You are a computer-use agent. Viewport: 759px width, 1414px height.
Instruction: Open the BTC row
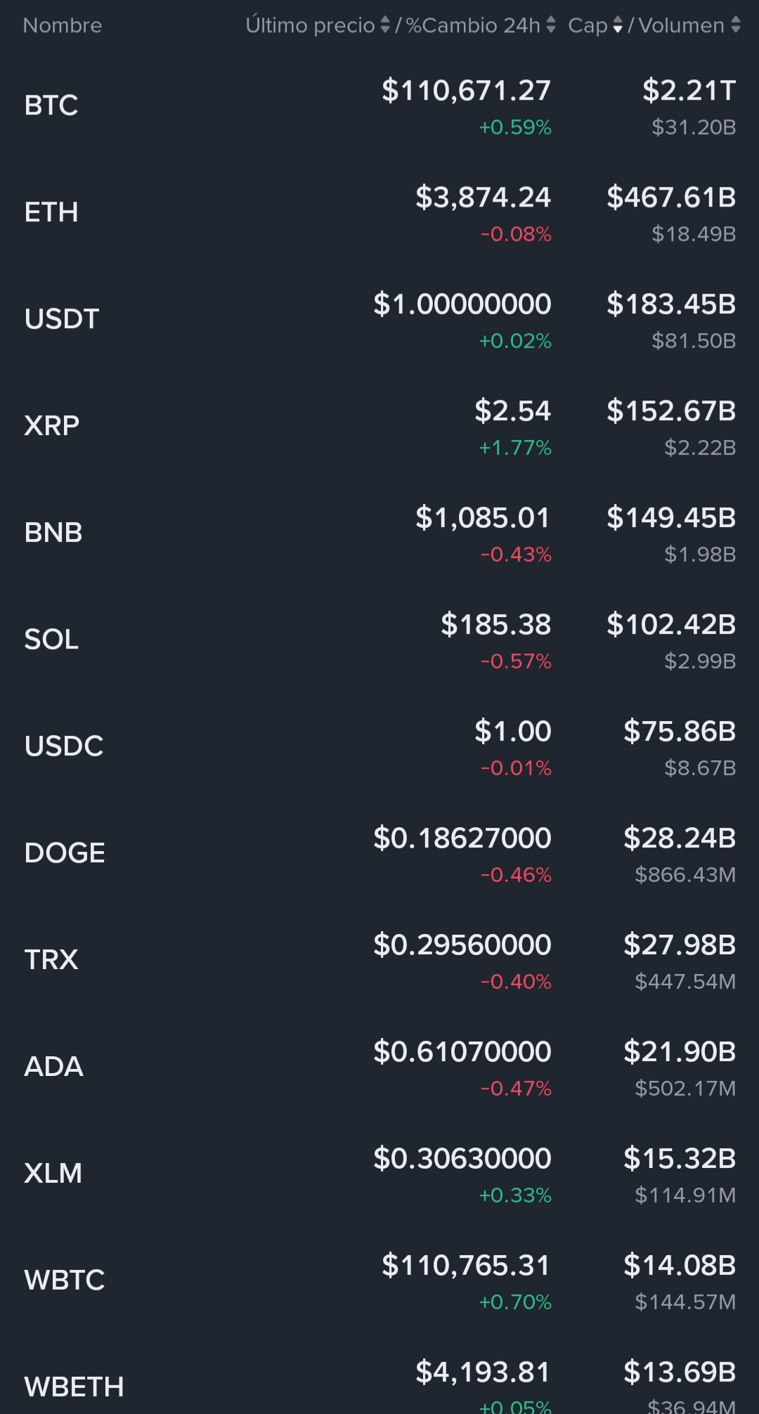pos(51,105)
